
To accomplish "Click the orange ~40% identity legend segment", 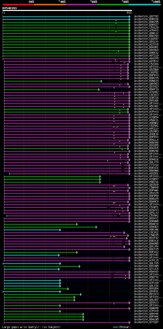I will point(50,4).
